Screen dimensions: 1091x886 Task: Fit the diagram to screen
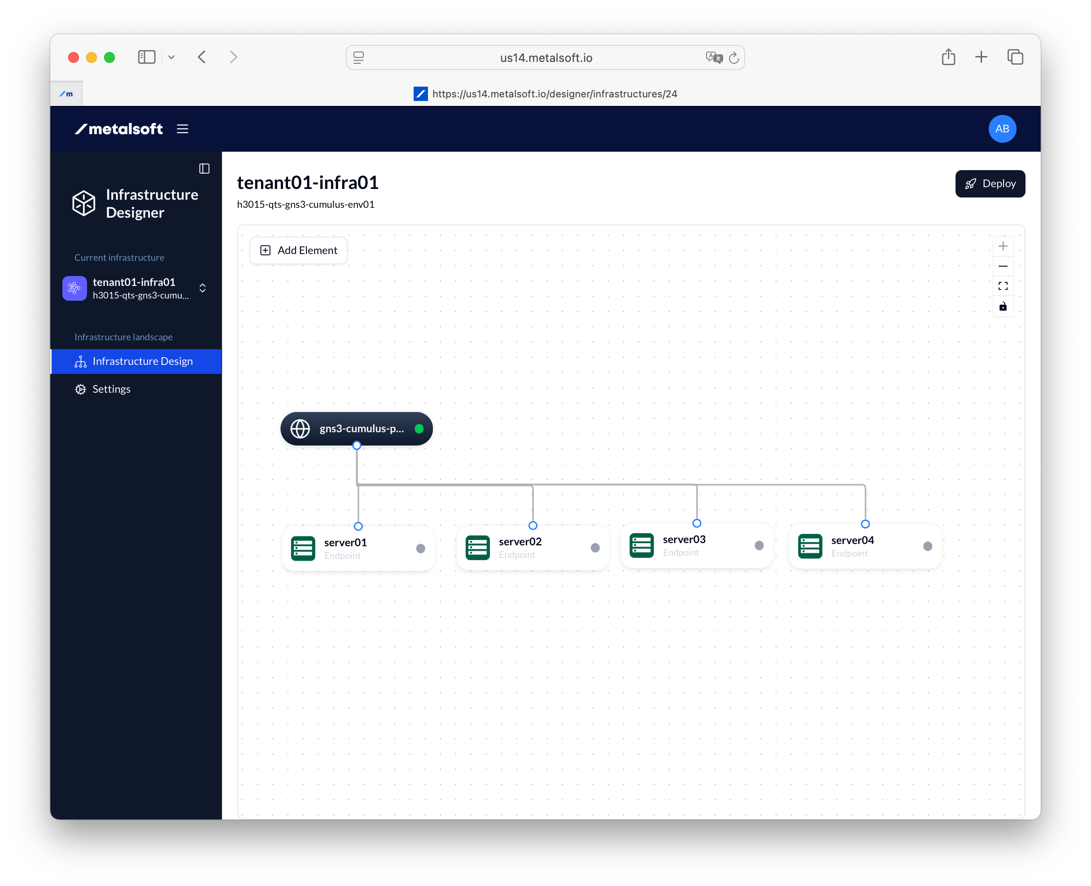point(1003,286)
